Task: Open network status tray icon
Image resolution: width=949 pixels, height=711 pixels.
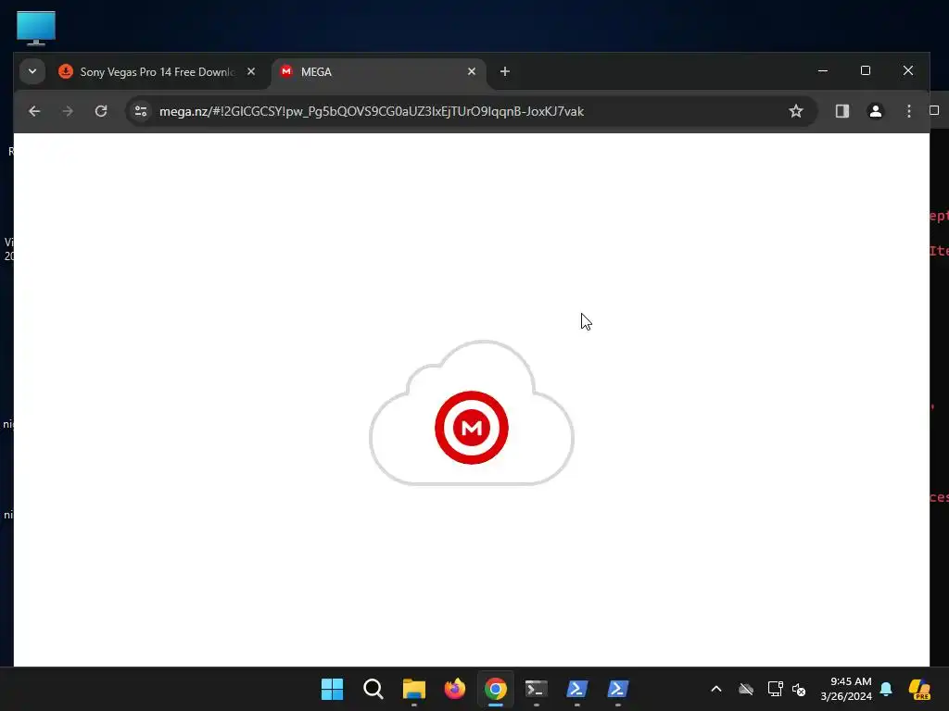Action: (776, 689)
